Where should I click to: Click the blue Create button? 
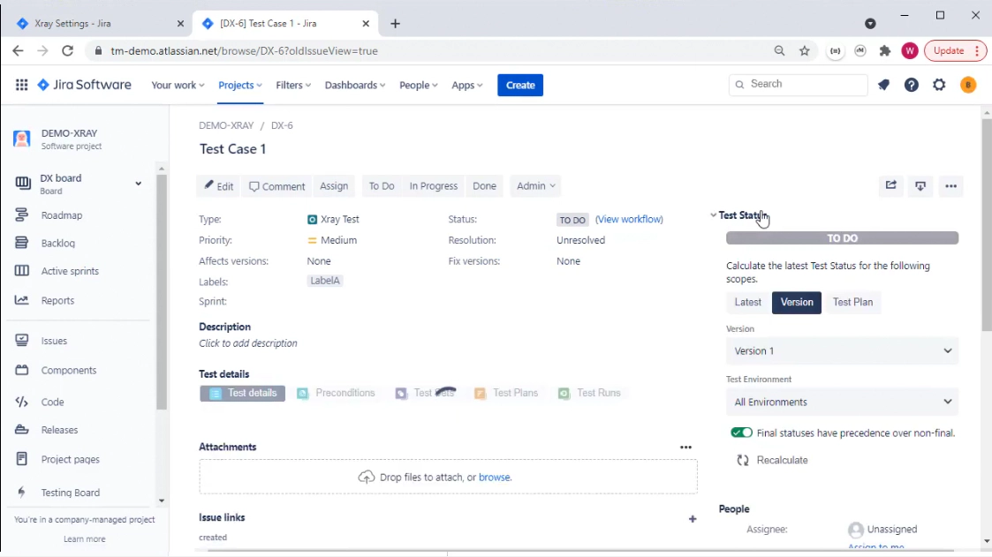(519, 85)
